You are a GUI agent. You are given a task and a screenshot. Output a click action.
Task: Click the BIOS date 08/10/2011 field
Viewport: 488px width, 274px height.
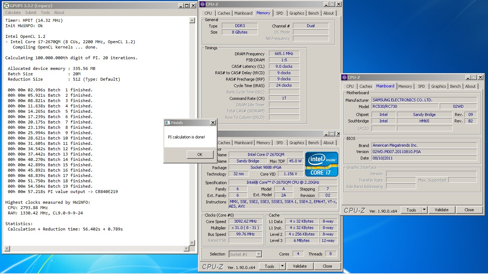(x=424, y=158)
